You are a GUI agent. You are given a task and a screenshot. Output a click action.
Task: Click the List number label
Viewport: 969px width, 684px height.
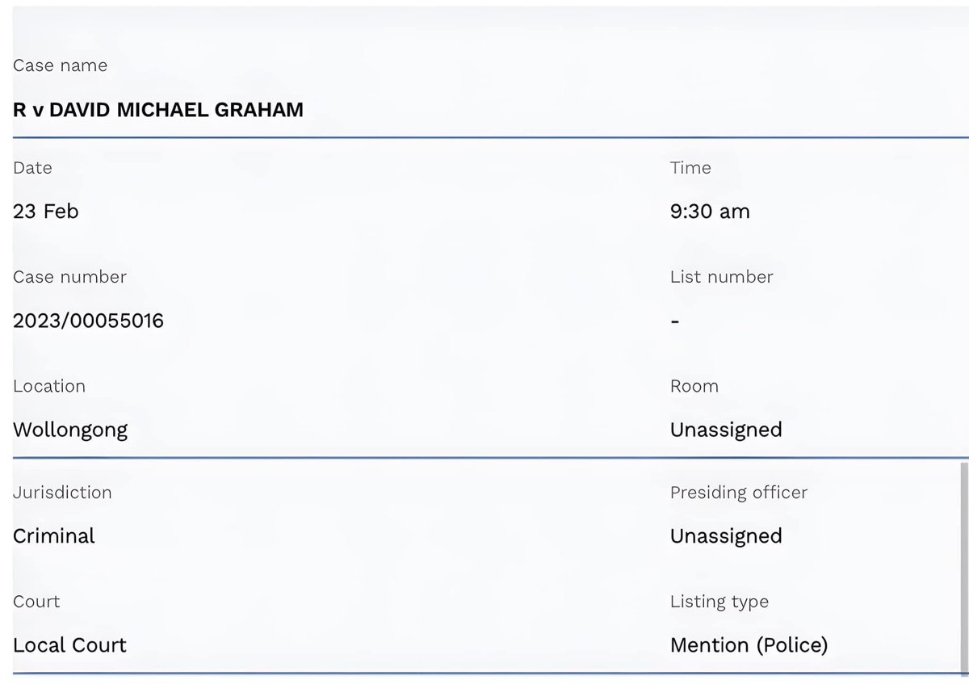[x=721, y=277]
